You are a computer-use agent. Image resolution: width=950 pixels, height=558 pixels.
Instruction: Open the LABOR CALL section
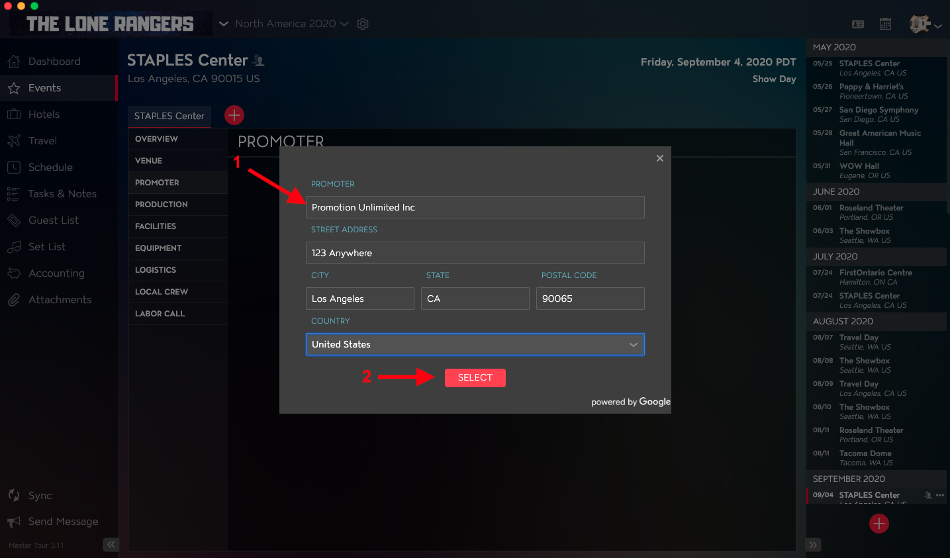pyautogui.click(x=177, y=314)
